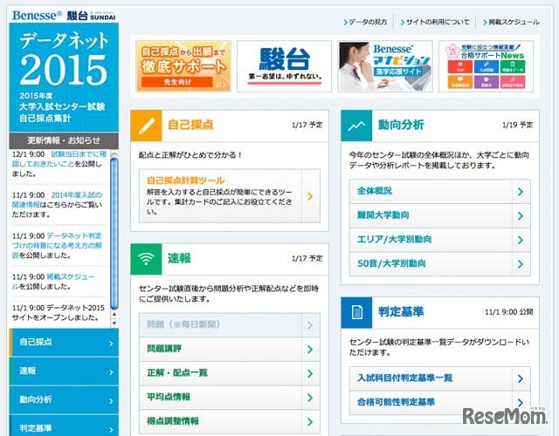Click the teal chart 動向分析 icon
This screenshot has height=436, width=559.
[356, 126]
